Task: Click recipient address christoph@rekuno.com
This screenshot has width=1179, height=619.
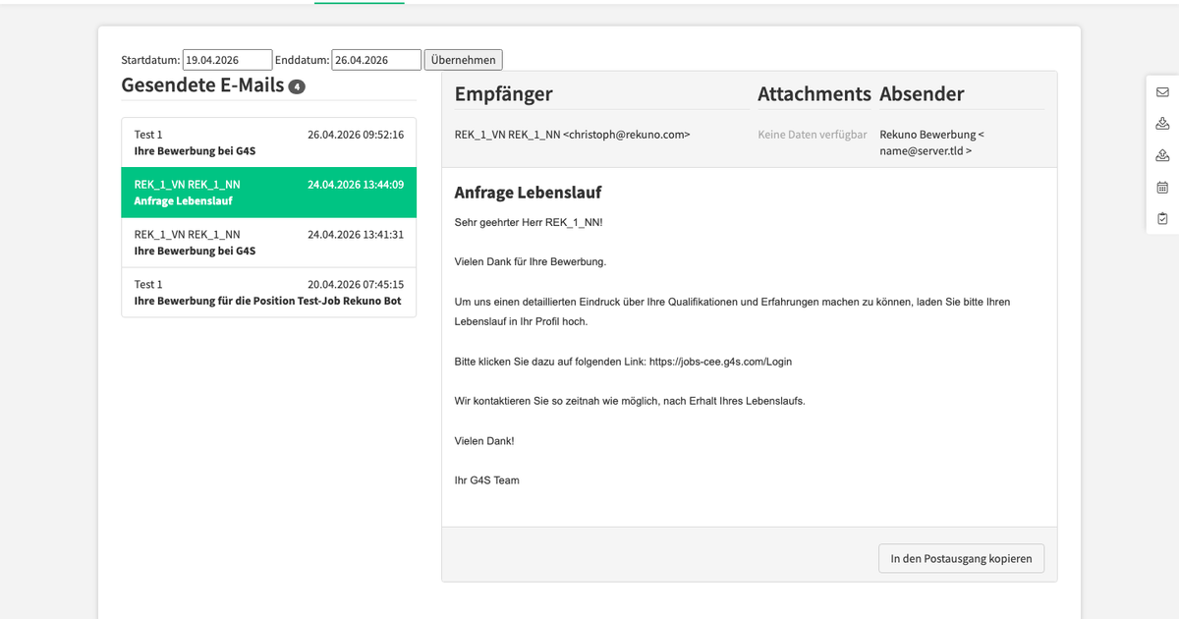Action: [x=627, y=135]
